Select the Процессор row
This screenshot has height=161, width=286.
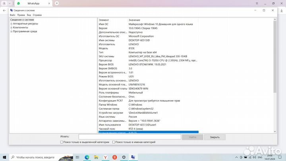point(148,60)
